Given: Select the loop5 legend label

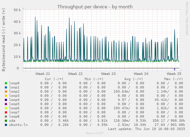Looking at the screenshot, I should point(14,104).
